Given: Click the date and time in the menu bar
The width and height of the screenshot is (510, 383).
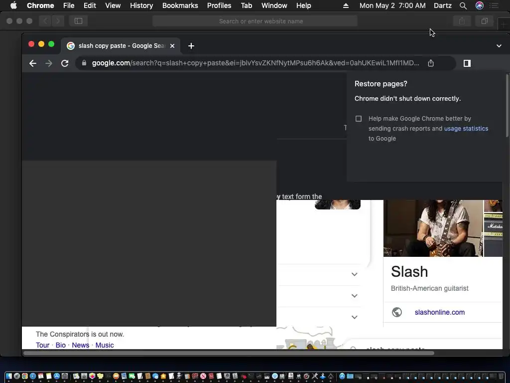Looking at the screenshot, I should (392, 5).
